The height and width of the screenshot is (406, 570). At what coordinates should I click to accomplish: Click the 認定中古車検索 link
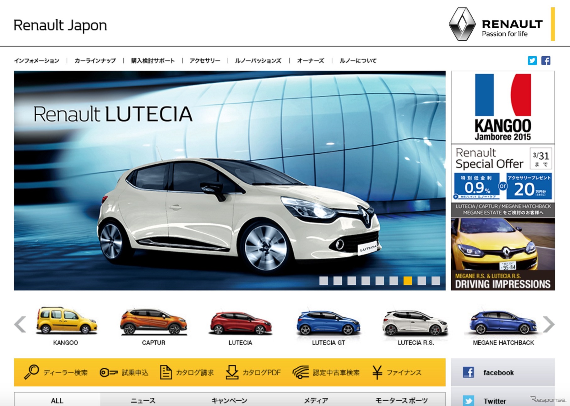coord(336,373)
